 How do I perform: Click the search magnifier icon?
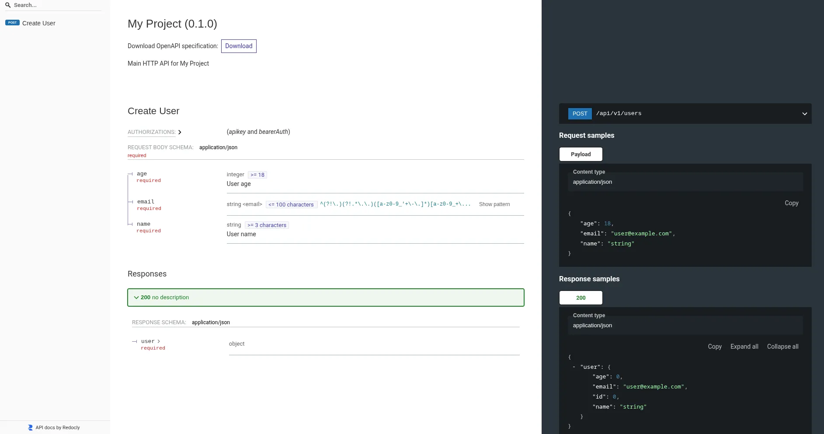[x=8, y=5]
